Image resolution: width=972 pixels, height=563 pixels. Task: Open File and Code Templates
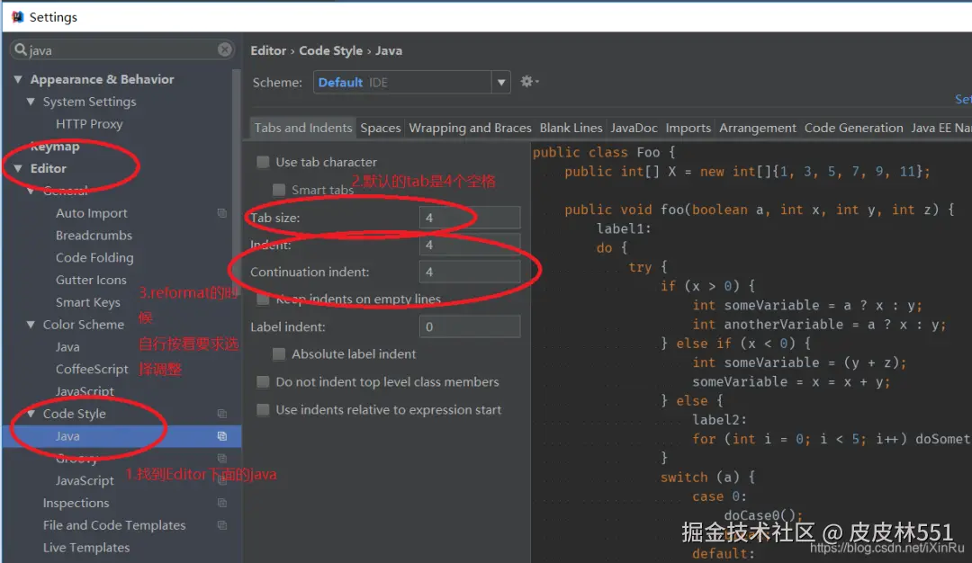click(114, 525)
